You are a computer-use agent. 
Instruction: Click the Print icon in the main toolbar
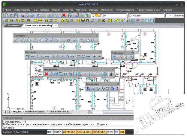pyautogui.click(x=27, y=15)
